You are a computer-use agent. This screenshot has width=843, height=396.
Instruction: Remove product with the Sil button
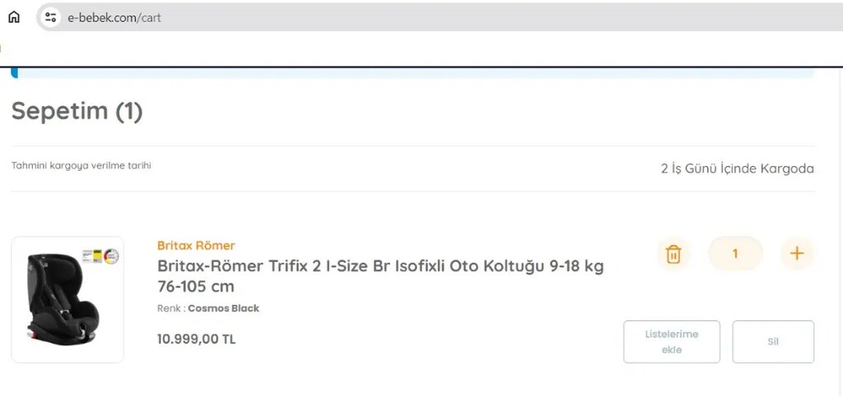[x=773, y=342]
